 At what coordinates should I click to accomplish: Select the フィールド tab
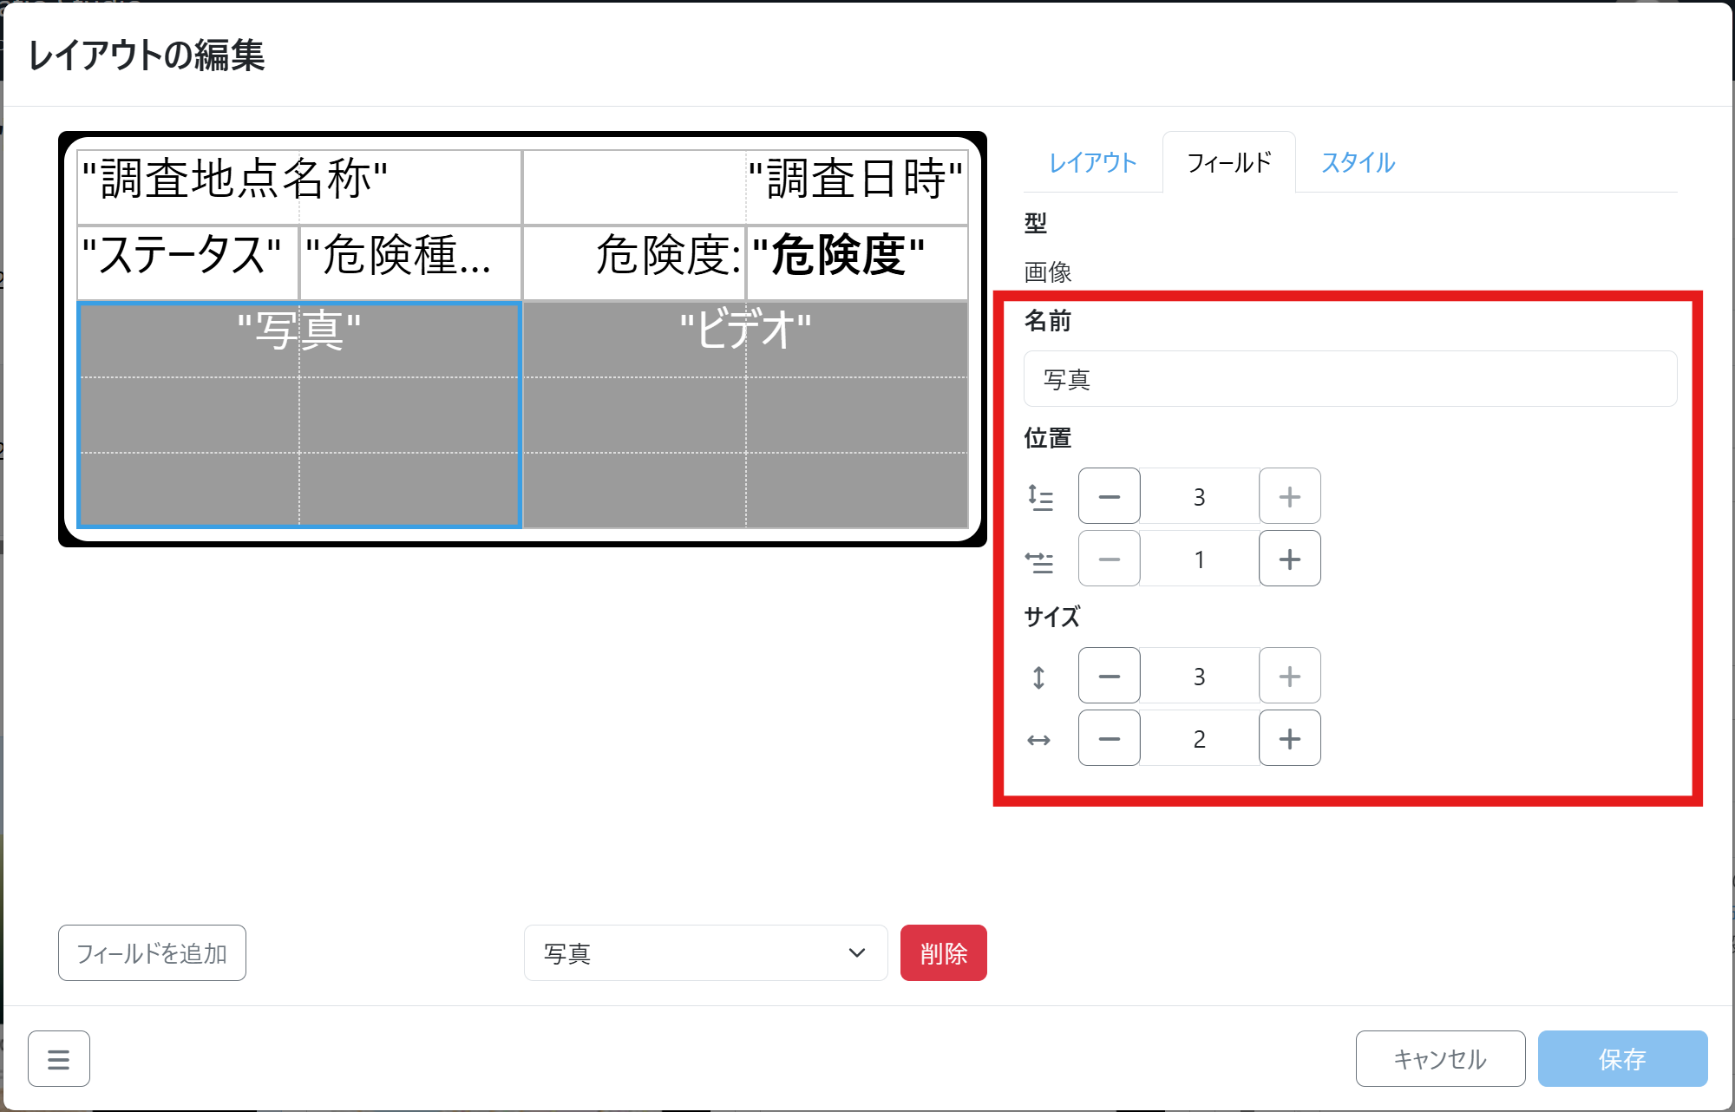pyautogui.click(x=1228, y=162)
